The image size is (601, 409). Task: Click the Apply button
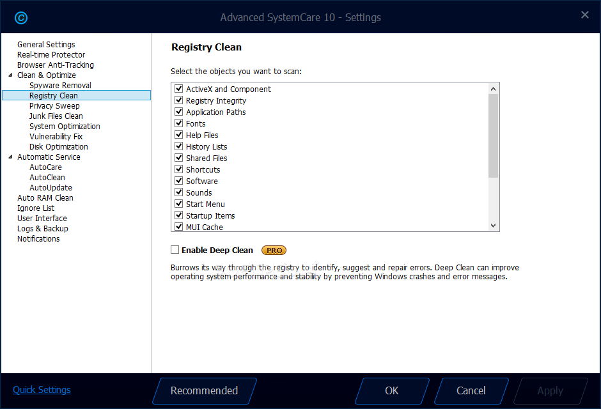[550, 390]
